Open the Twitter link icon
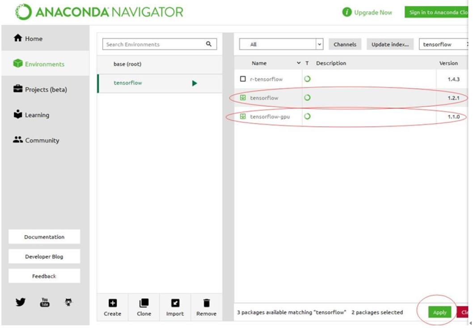Viewport: 473px width, 328px height. [21, 302]
